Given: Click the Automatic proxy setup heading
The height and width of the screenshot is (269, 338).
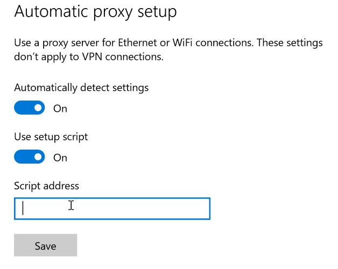Looking at the screenshot, I should point(95,12).
